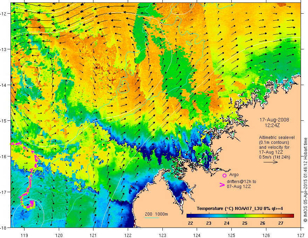Click the dark red end of color bar
This screenshot has height=238, width=308.
coord(292,216)
